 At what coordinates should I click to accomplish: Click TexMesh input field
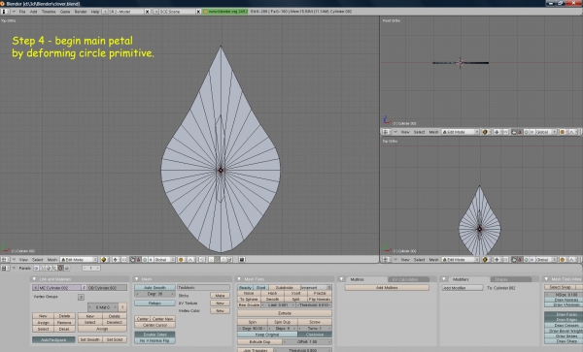[x=203, y=287]
